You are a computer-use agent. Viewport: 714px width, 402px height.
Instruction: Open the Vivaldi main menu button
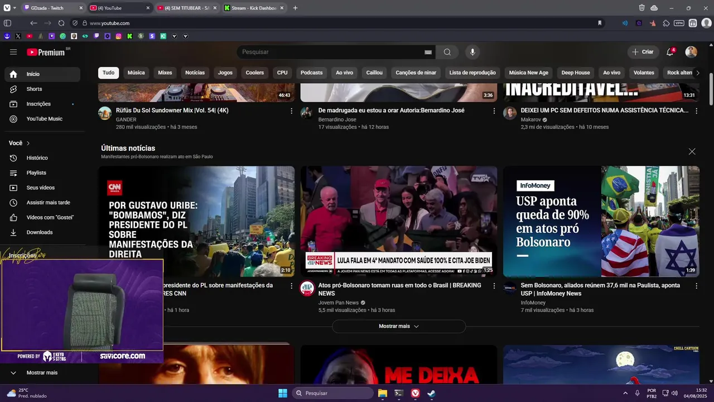click(7, 8)
